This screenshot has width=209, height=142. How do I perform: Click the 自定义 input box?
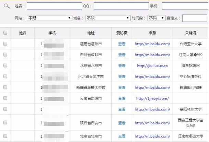(x=194, y=18)
